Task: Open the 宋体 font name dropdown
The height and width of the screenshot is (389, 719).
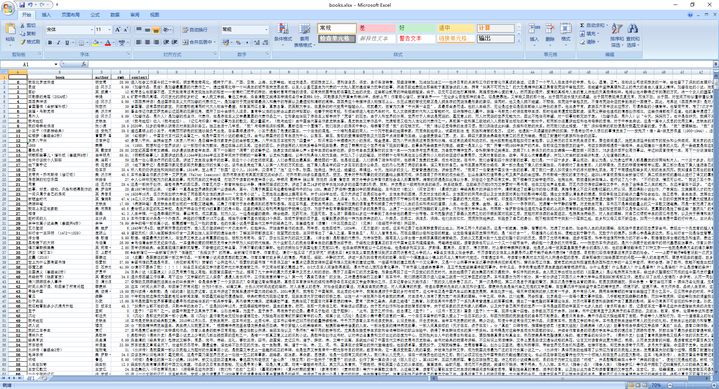Action: [x=92, y=30]
